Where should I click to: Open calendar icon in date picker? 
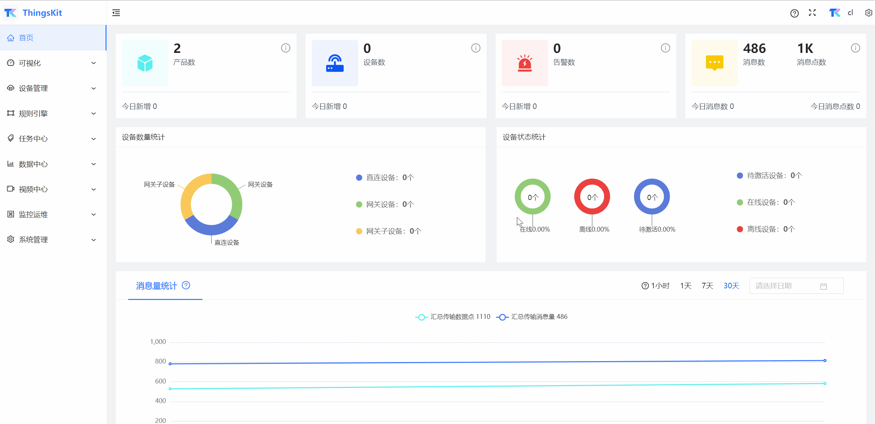(823, 286)
